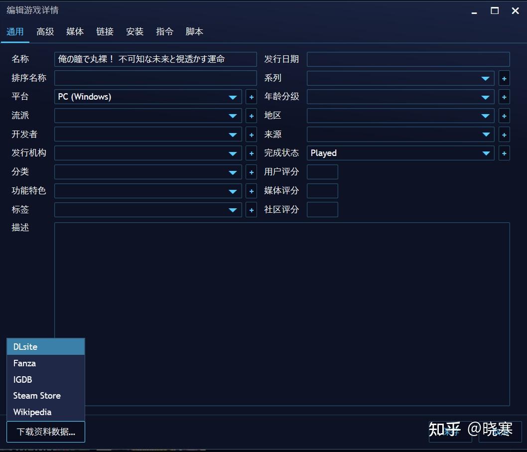The image size is (527, 452).
Task: Click the + icon next to 来源
Action: click(504, 134)
